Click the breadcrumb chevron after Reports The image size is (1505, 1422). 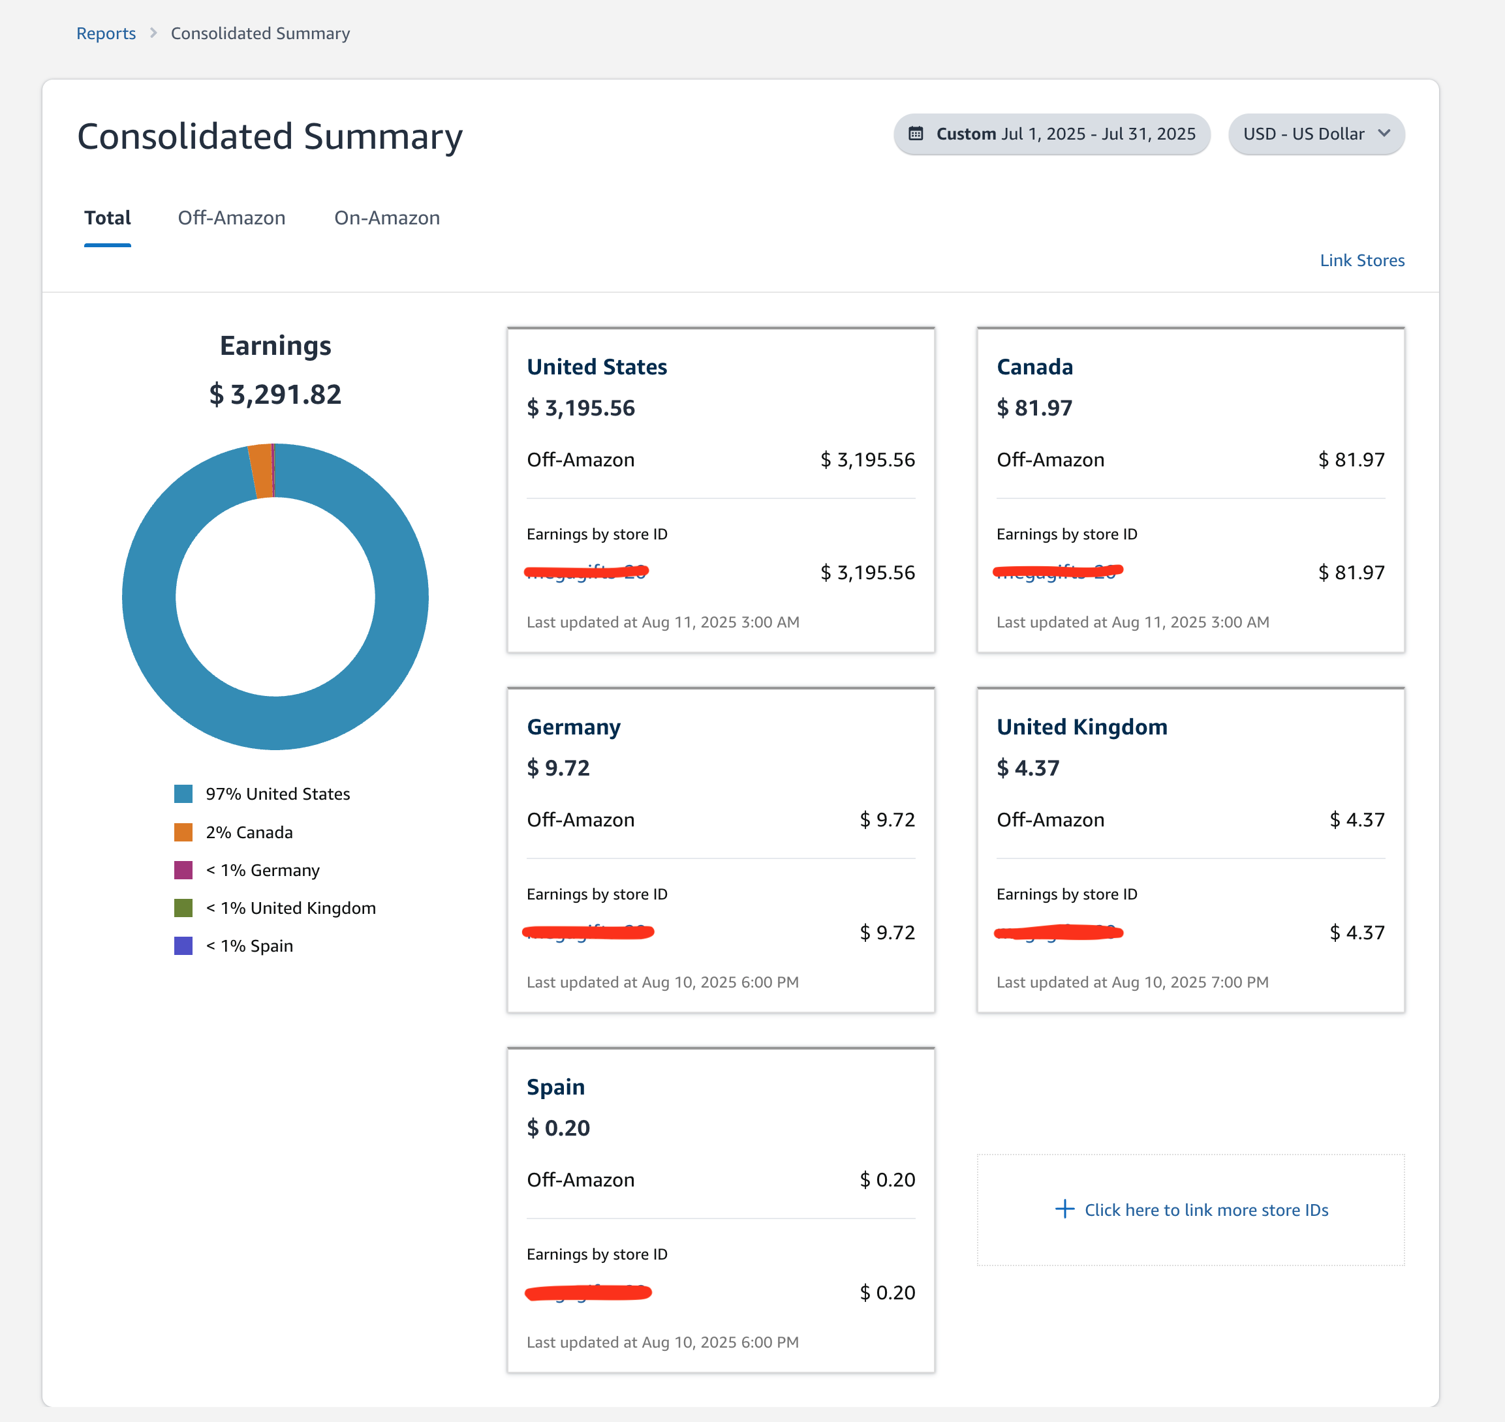coord(153,33)
